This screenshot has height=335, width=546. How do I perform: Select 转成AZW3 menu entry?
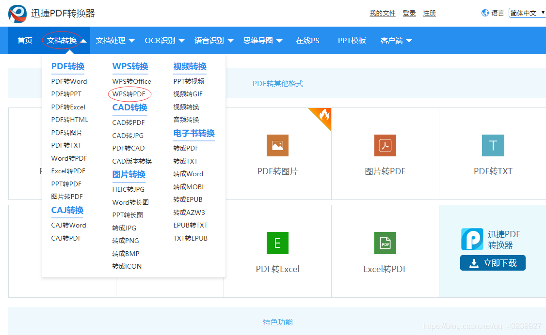tap(189, 213)
